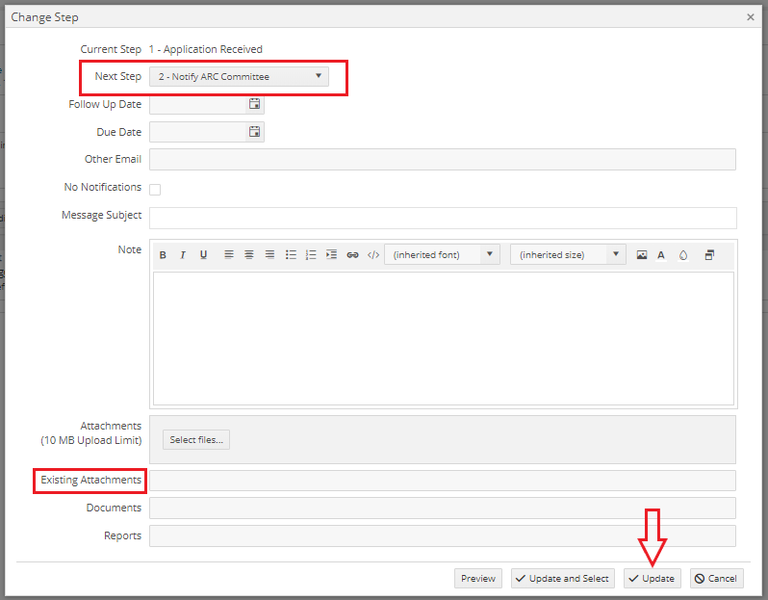This screenshot has height=600, width=768.
Task: Click the Update button
Action: coord(652,578)
